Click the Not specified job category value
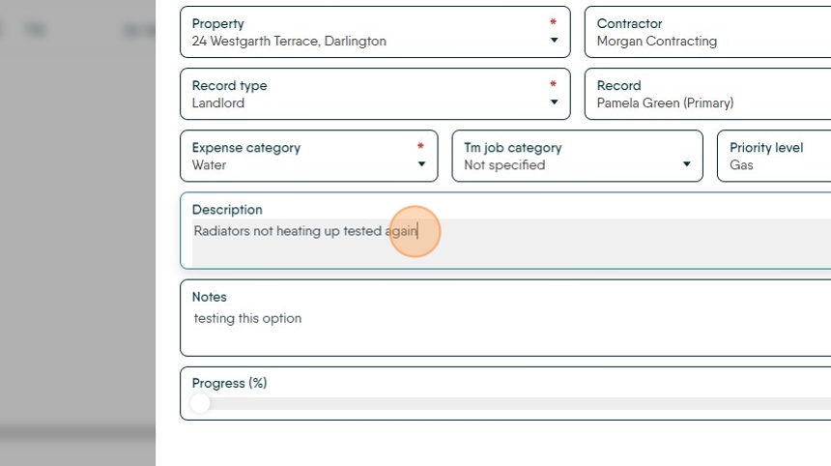The width and height of the screenshot is (831, 466). click(x=504, y=165)
